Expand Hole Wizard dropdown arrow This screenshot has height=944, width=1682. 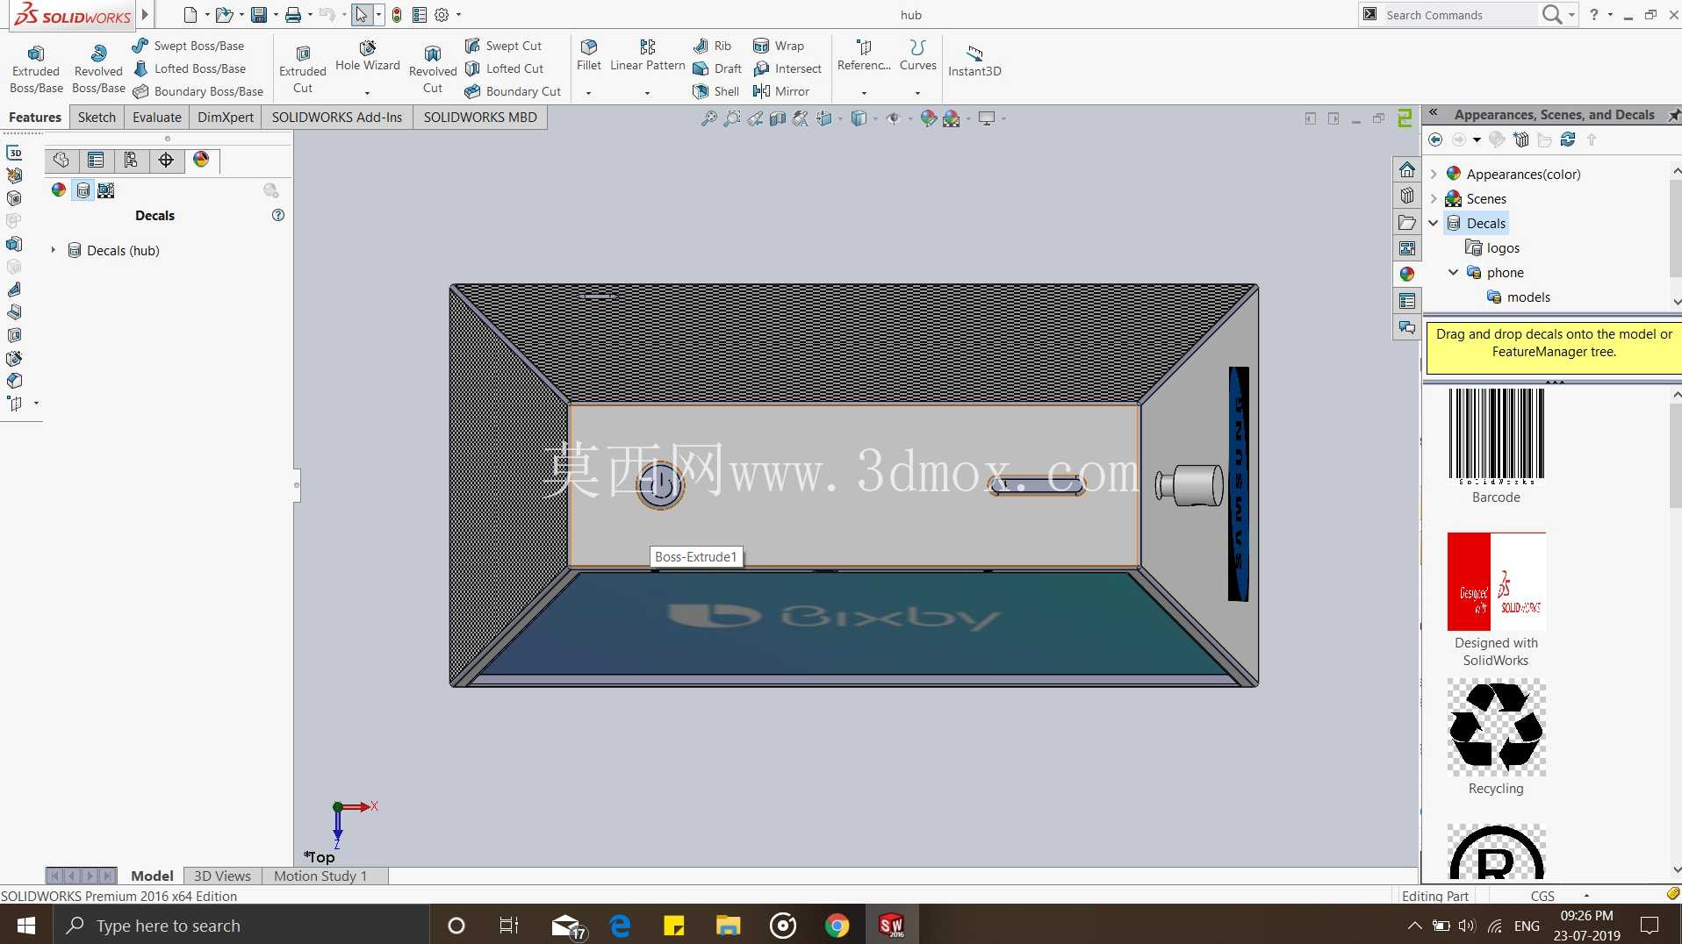[367, 92]
